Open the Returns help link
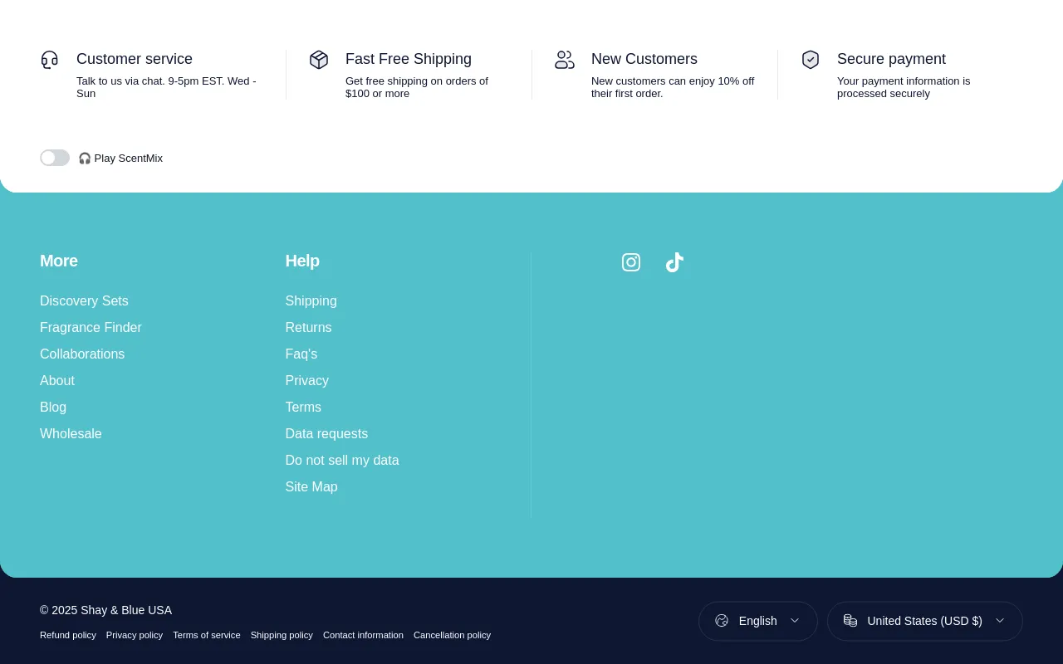The width and height of the screenshot is (1063, 664). (x=308, y=328)
